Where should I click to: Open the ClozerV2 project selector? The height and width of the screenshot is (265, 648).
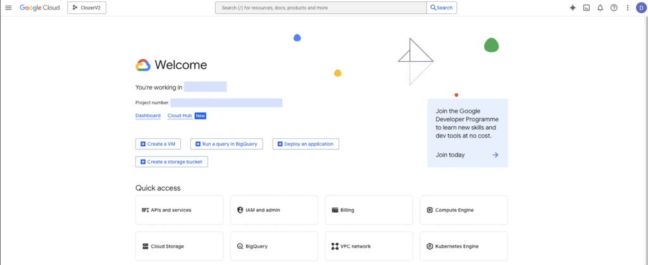pos(87,8)
